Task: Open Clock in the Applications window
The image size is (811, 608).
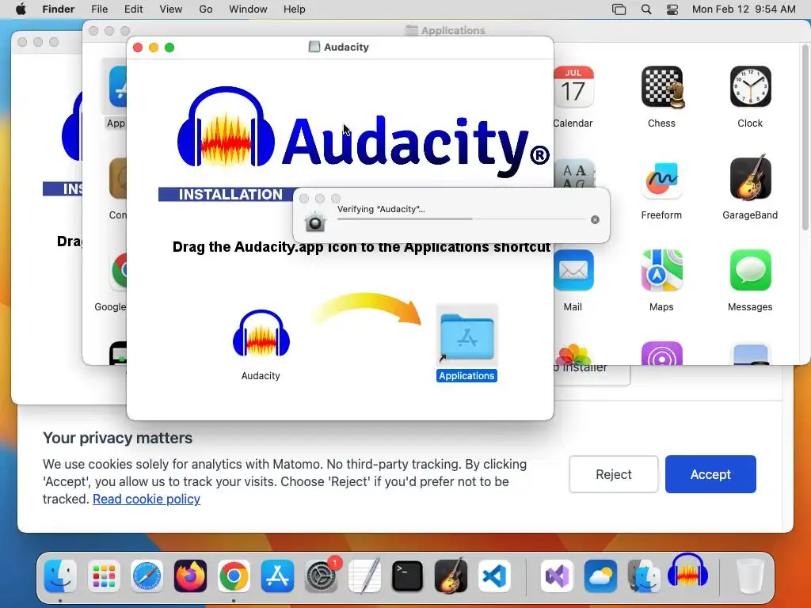Action: coord(750,87)
